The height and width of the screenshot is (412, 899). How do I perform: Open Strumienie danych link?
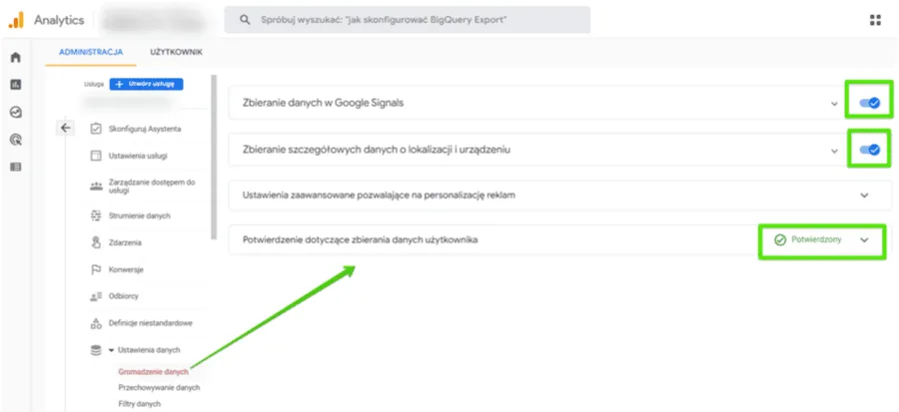click(139, 215)
